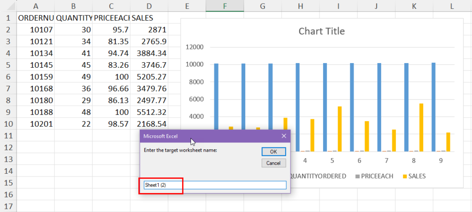Select column E header
This screenshot has width=472, height=212.
point(187,6)
